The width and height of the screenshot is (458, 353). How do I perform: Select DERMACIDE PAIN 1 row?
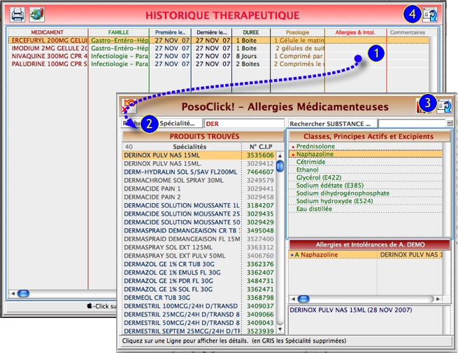(199, 189)
